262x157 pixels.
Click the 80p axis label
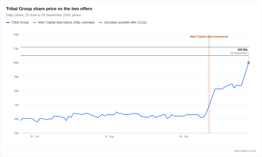16,91
